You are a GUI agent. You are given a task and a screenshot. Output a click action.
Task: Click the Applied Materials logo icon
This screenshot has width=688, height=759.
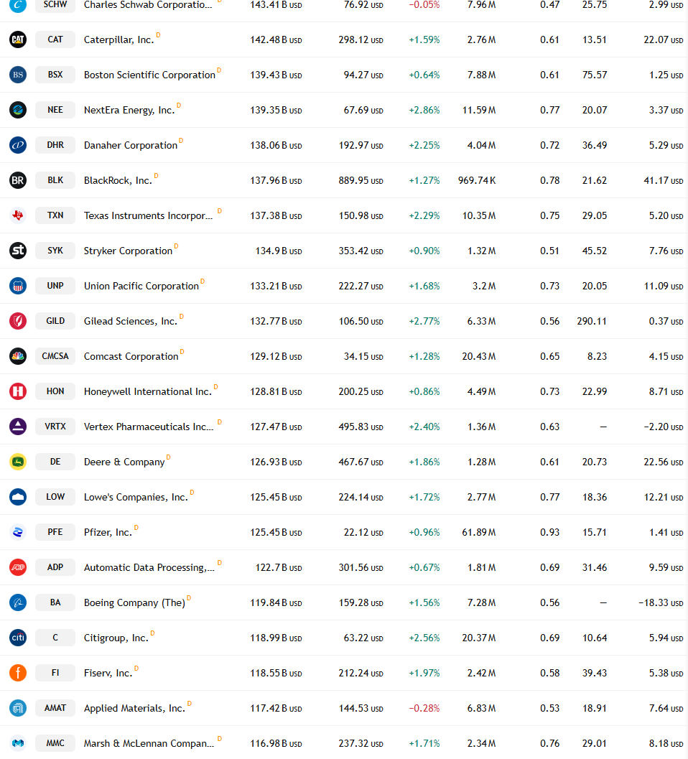[x=18, y=708]
